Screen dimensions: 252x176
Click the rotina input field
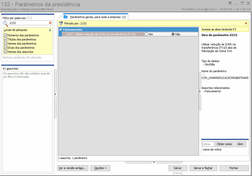208,144
